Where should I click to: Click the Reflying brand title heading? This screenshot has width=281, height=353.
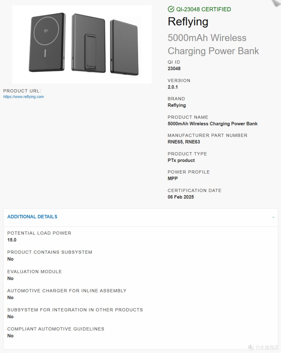(188, 22)
